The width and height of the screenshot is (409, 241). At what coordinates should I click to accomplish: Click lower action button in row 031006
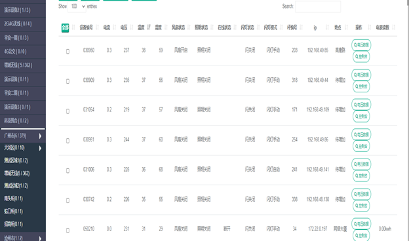click(361, 176)
